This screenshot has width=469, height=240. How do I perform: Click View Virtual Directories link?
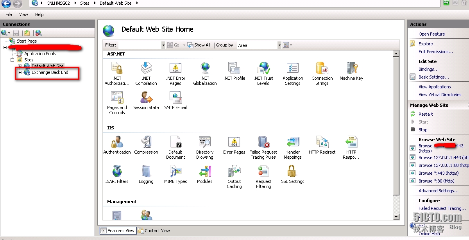440,95
